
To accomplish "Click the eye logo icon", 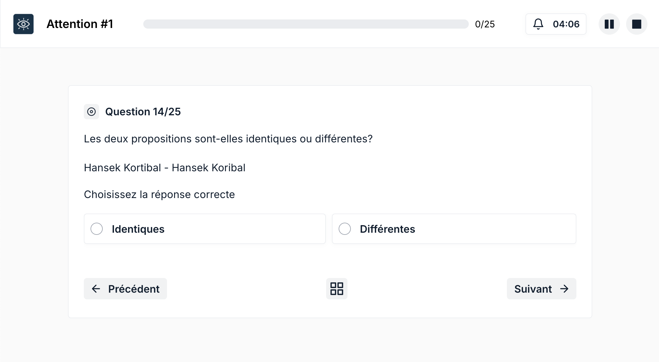I will coord(23,24).
